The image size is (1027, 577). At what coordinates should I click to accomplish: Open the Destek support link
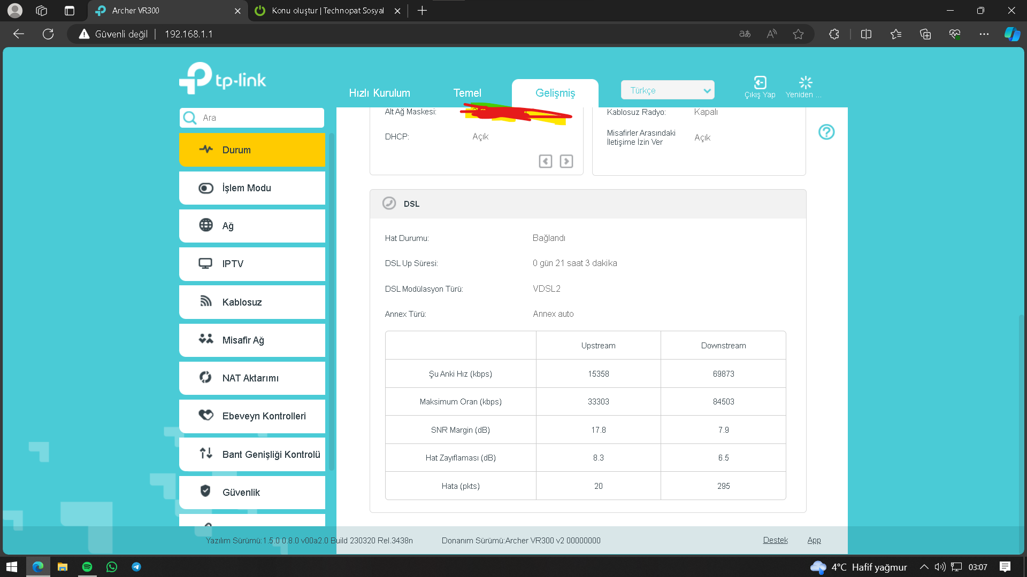tap(775, 540)
